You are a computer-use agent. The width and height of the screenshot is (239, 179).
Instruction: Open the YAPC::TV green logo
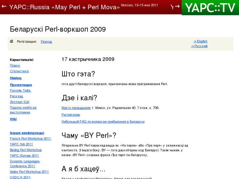pos(210,8)
